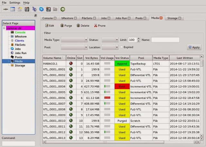Open the Media Type dropdown

click(x=74, y=40)
